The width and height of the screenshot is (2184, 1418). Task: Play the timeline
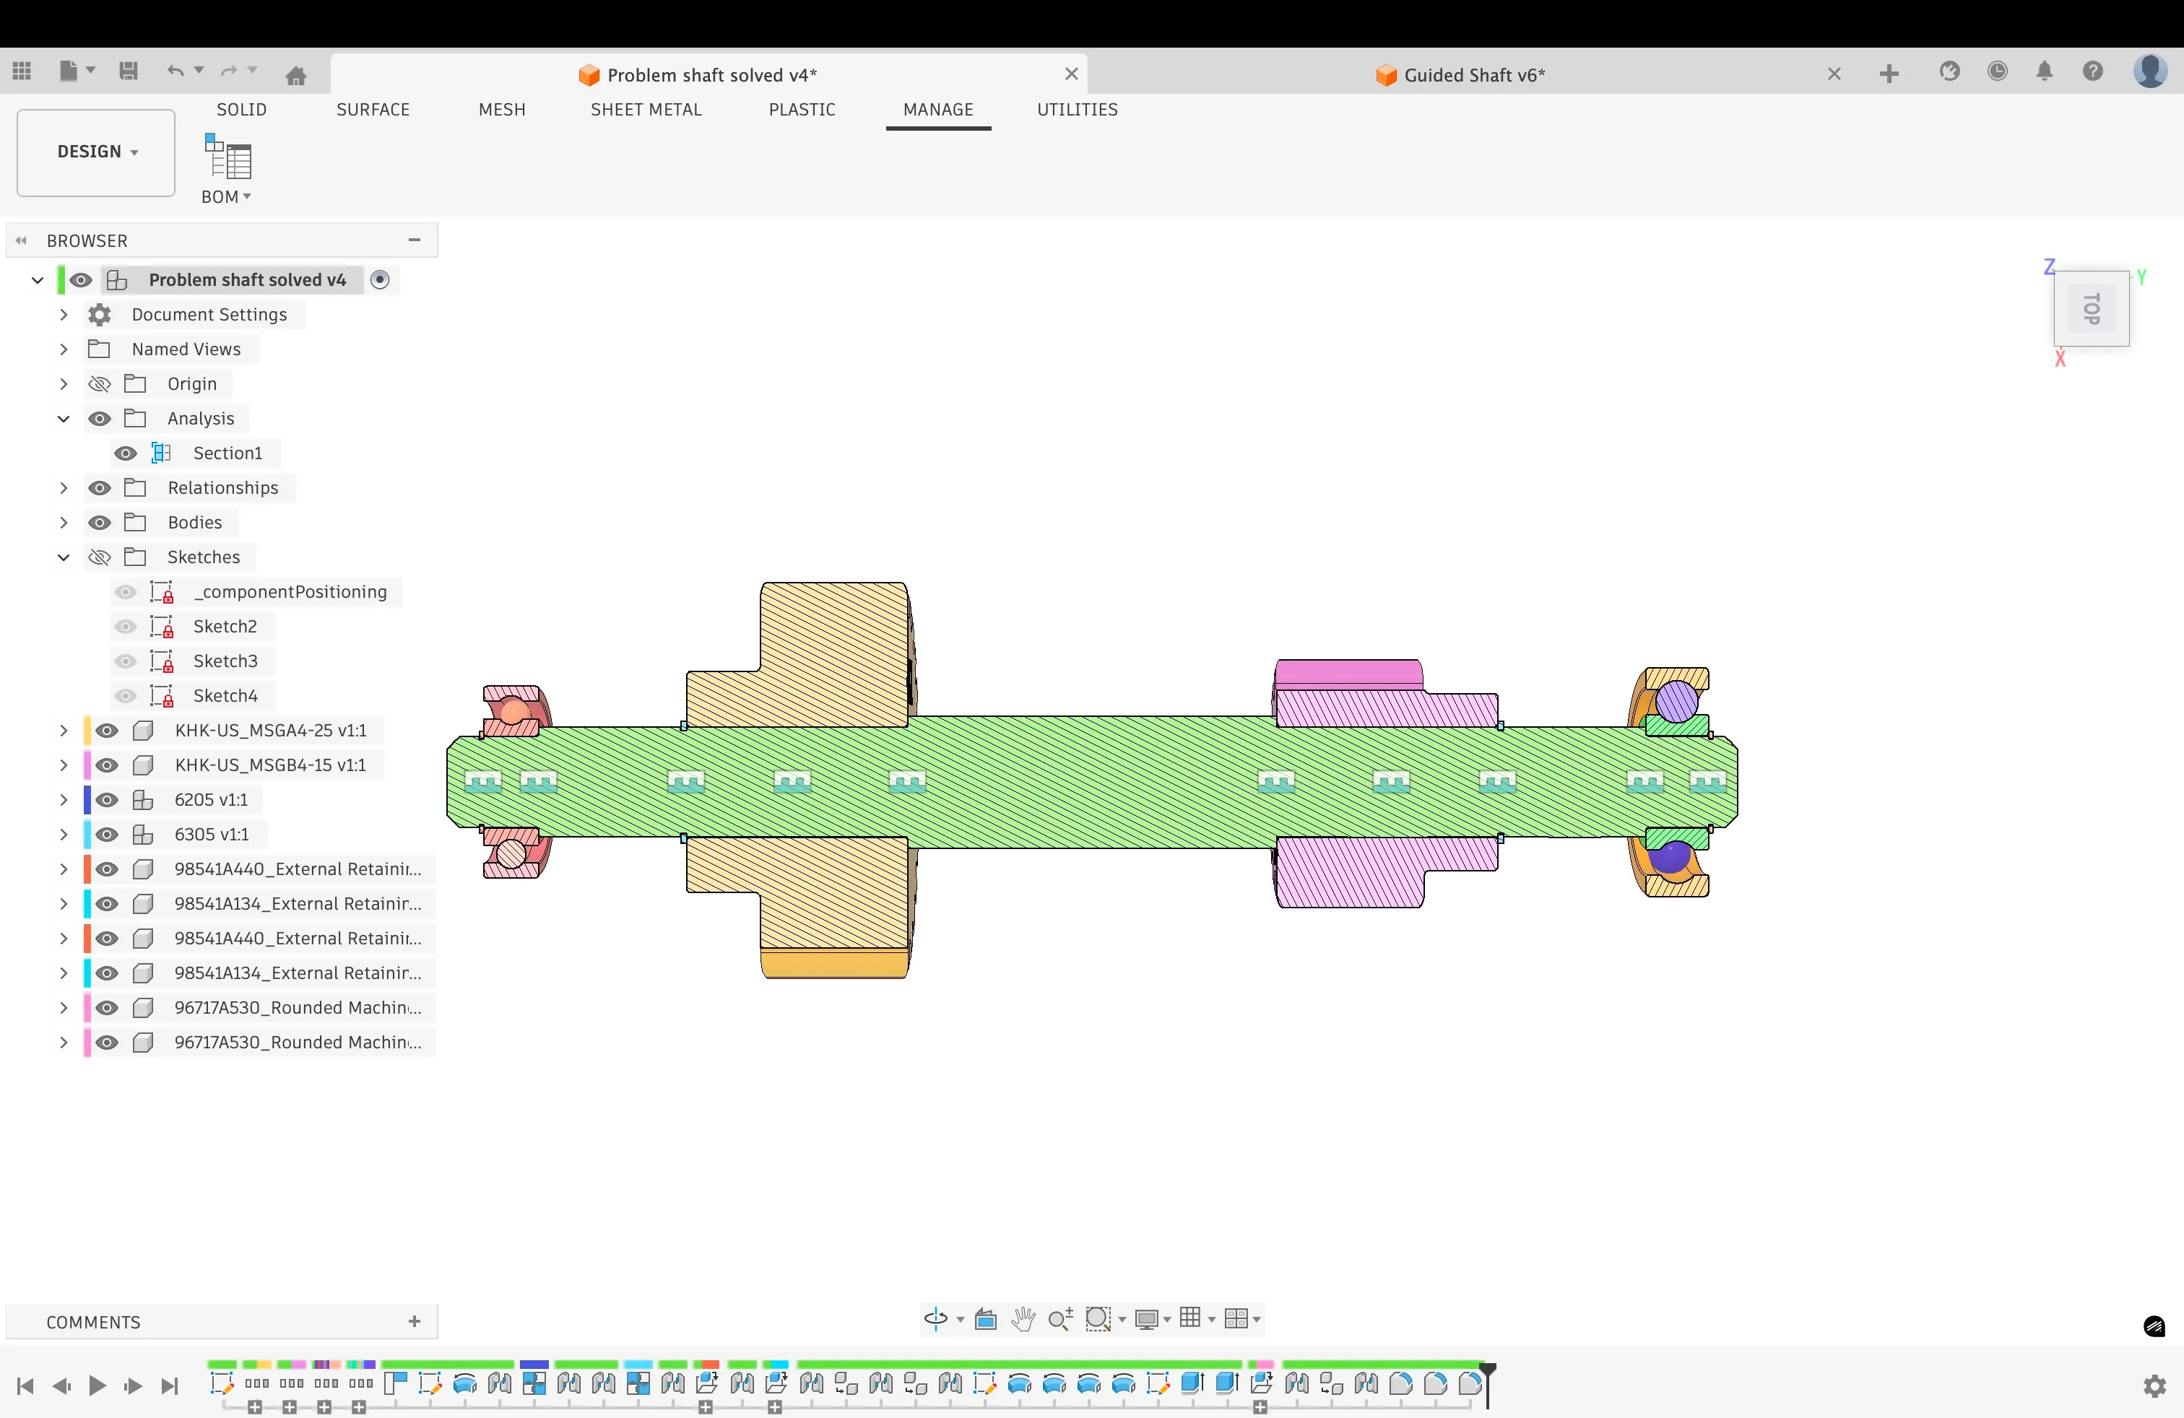(x=96, y=1386)
